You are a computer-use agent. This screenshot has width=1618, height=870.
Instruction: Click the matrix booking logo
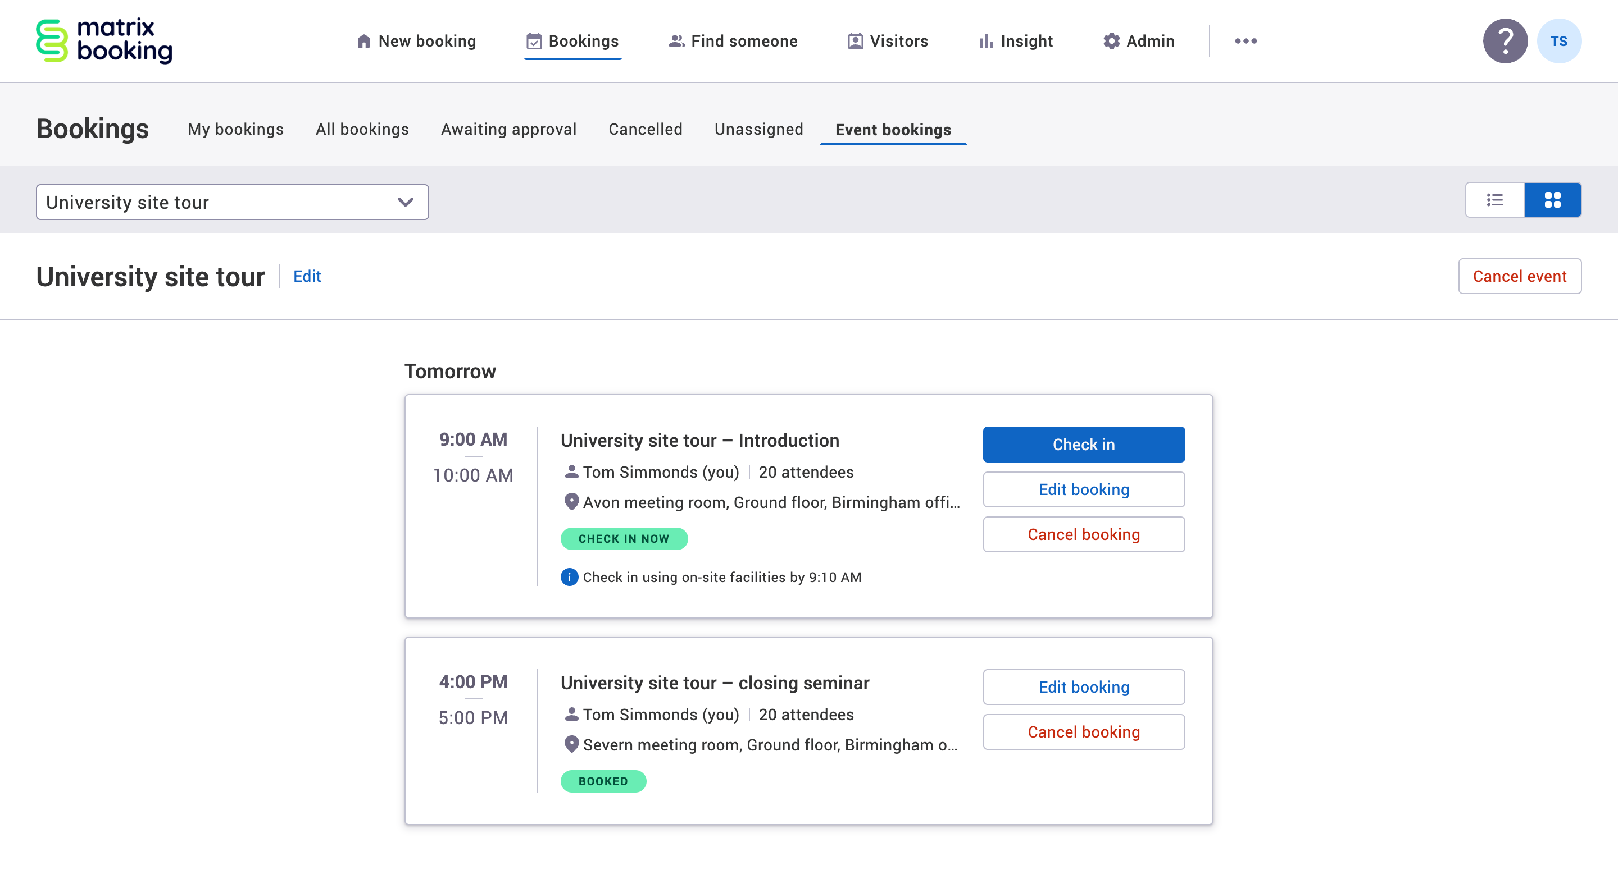point(104,41)
